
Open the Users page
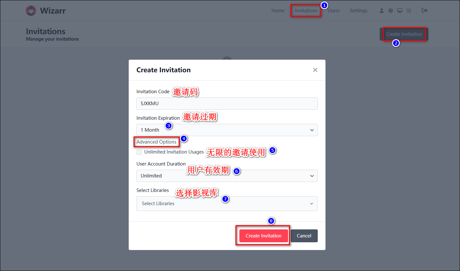(x=334, y=11)
